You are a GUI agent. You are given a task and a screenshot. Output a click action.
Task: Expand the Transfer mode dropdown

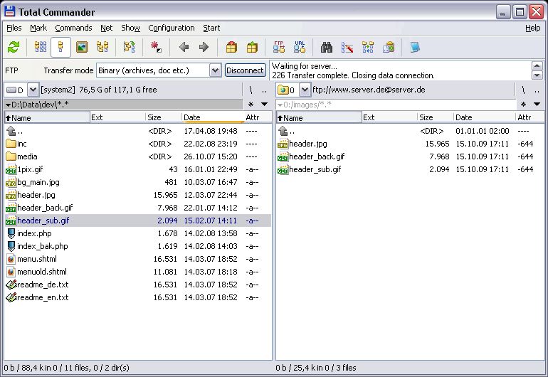pos(215,70)
